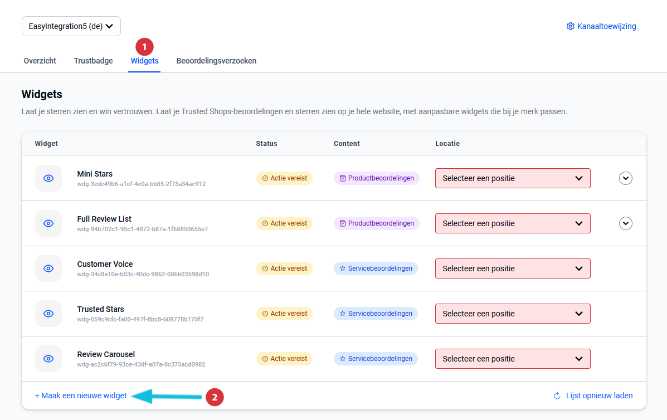The width and height of the screenshot is (667, 420).
Task: Open the EasyIntegration5 (de) channel dropdown
Action: (71, 26)
